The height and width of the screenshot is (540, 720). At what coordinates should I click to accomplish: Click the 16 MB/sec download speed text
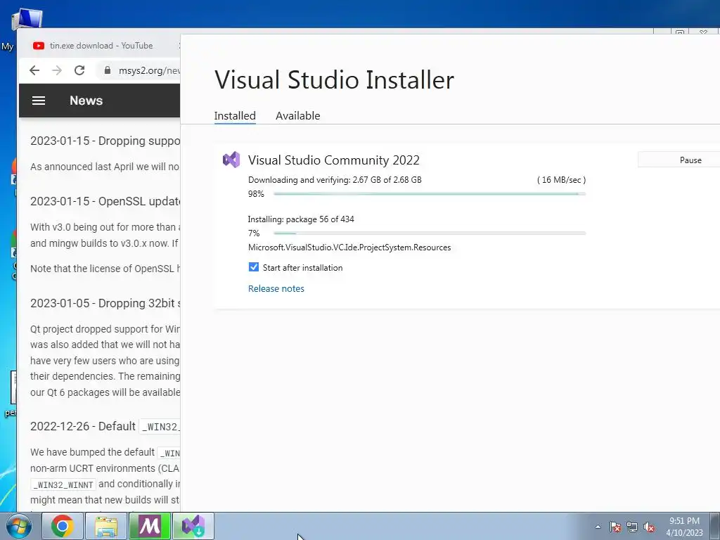coord(561,179)
